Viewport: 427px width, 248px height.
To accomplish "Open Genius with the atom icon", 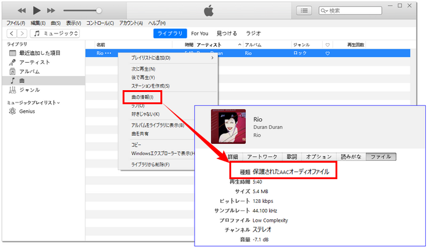I will coord(27,112).
